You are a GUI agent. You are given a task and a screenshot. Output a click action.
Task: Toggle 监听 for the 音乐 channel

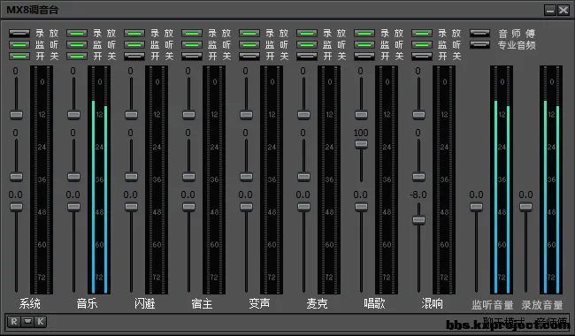tap(77, 45)
